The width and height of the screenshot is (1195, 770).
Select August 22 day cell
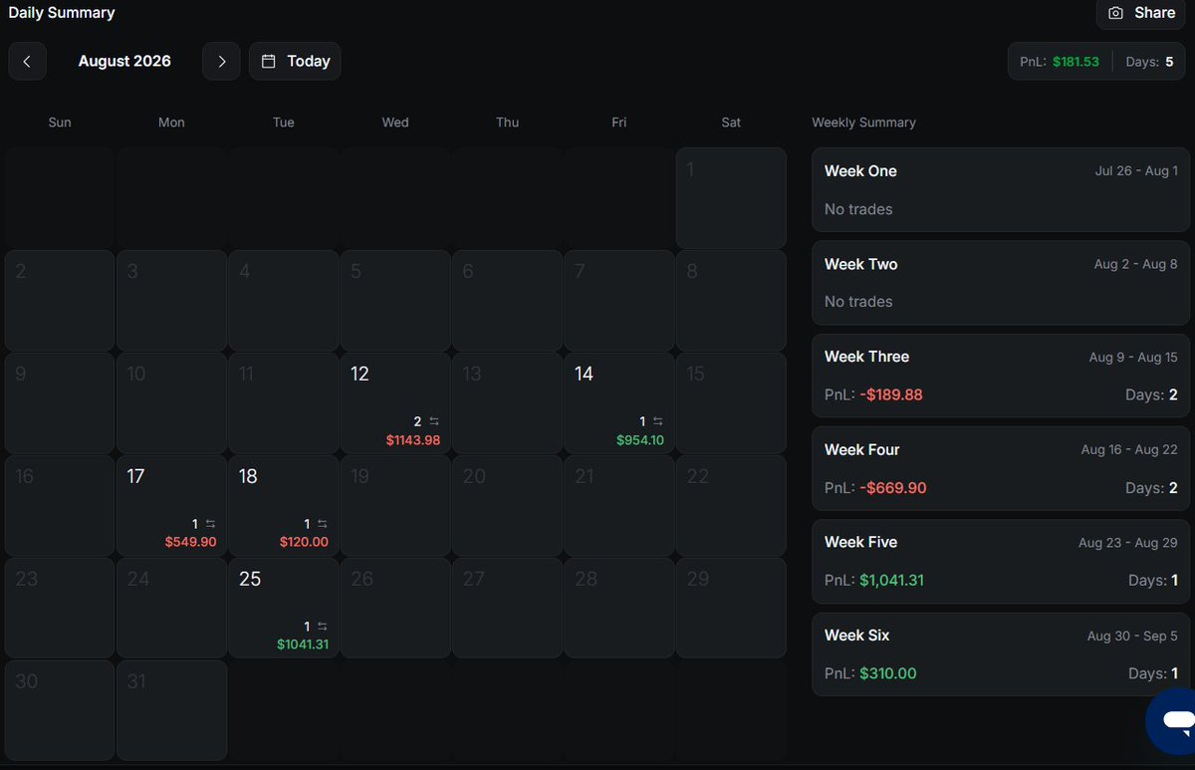[x=731, y=506]
